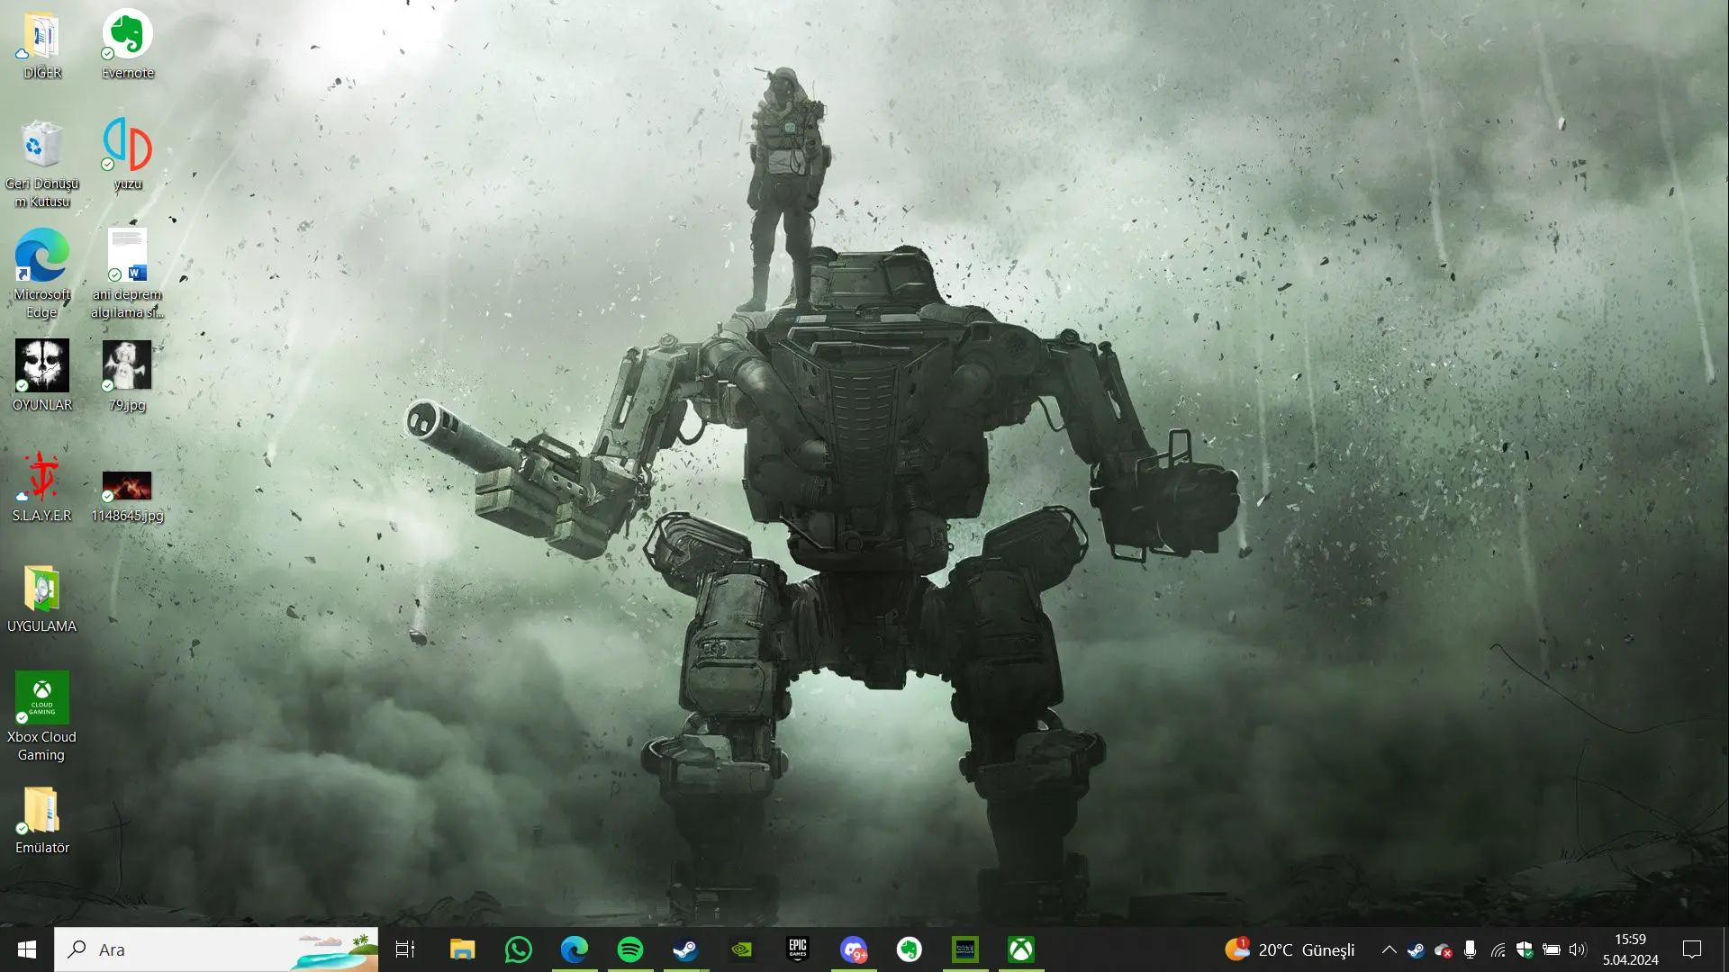This screenshot has height=972, width=1729.
Task: Select the ani deprem algılama Word document
Action: coord(127,274)
